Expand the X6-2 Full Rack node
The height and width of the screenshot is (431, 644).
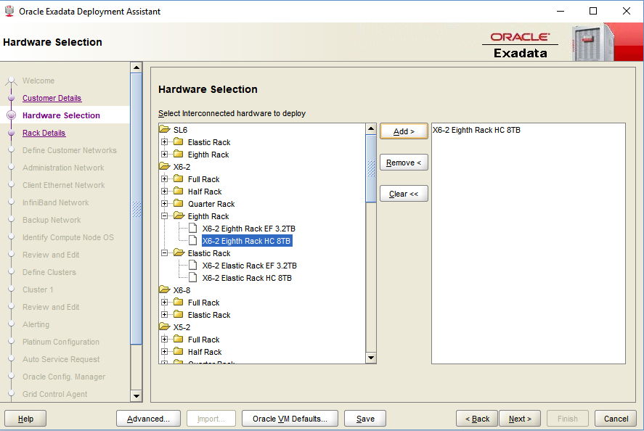click(x=165, y=179)
